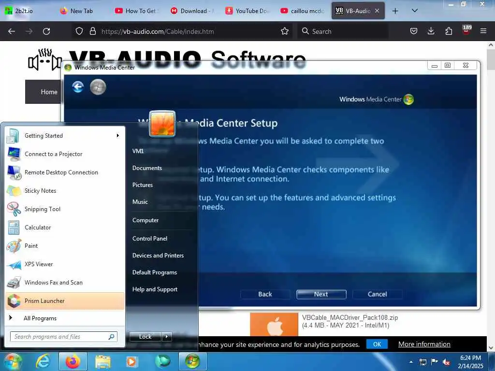Open Sticky Notes app

pyautogui.click(x=65, y=190)
